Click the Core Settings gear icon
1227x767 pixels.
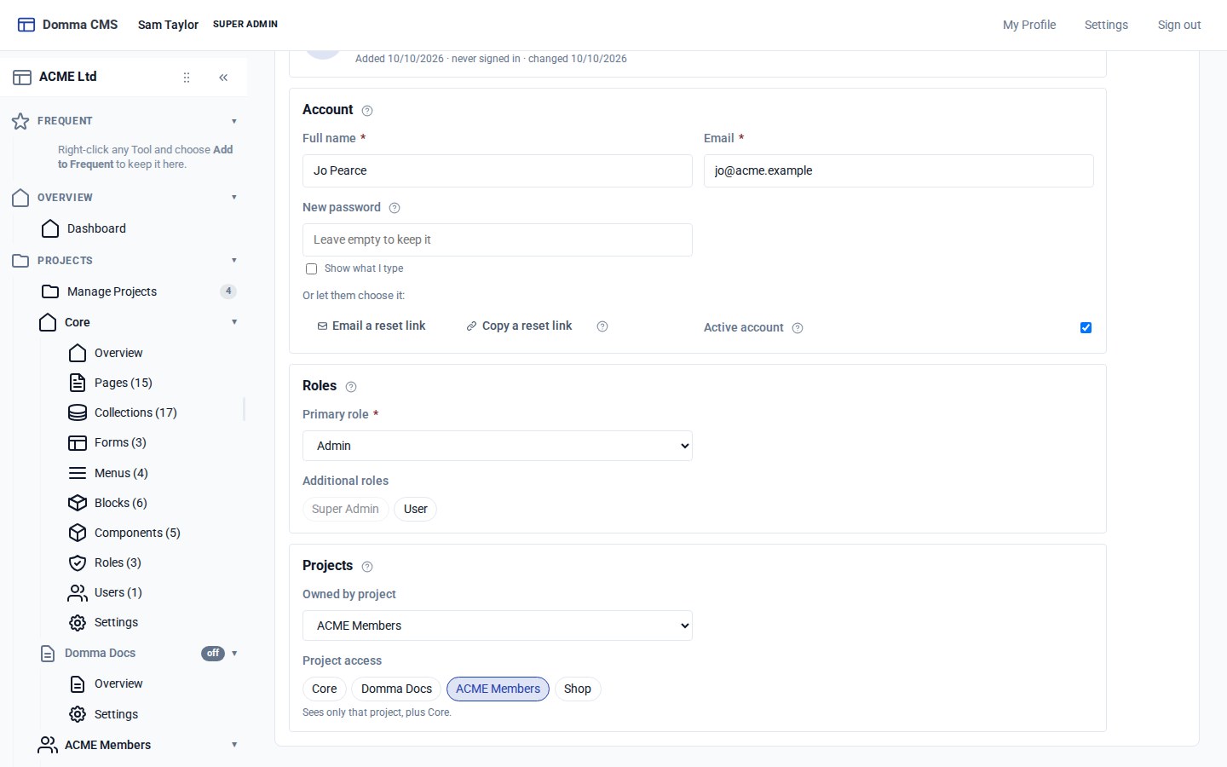click(78, 622)
